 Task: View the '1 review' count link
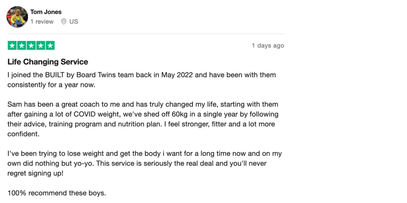pyautogui.click(x=42, y=22)
